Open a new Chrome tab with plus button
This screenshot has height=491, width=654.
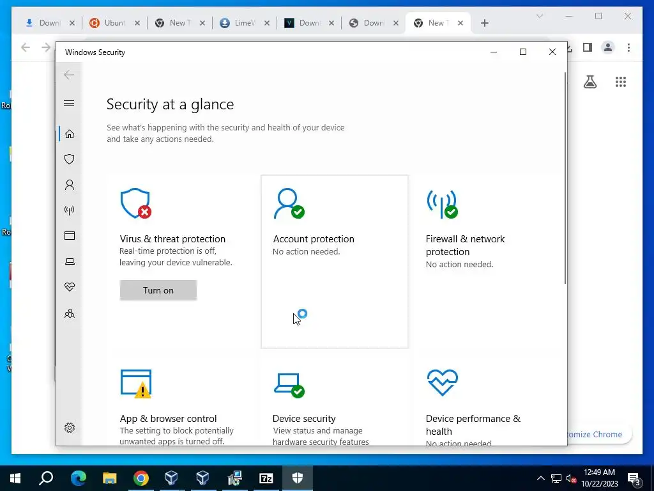click(484, 23)
